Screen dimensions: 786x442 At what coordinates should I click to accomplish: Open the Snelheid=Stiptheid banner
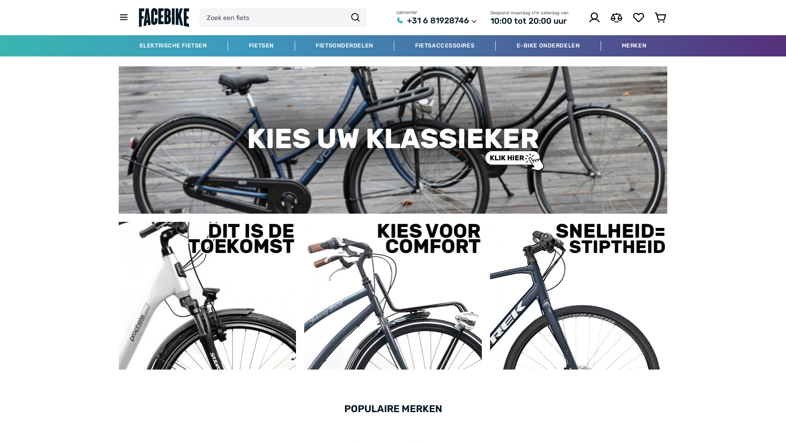pyautogui.click(x=578, y=295)
